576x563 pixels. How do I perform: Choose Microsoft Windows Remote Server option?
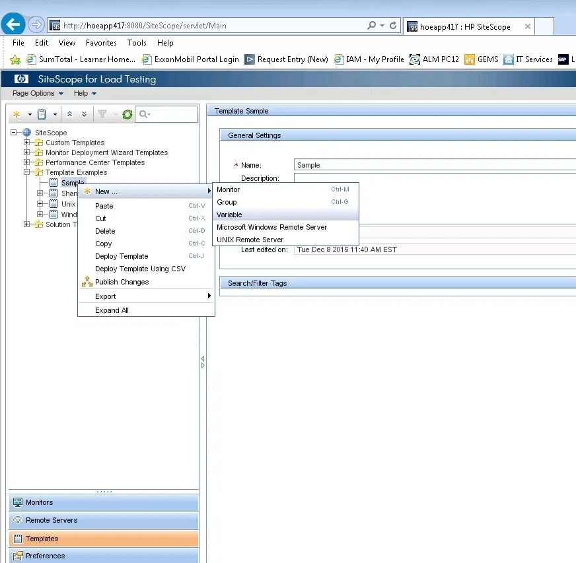click(x=285, y=227)
